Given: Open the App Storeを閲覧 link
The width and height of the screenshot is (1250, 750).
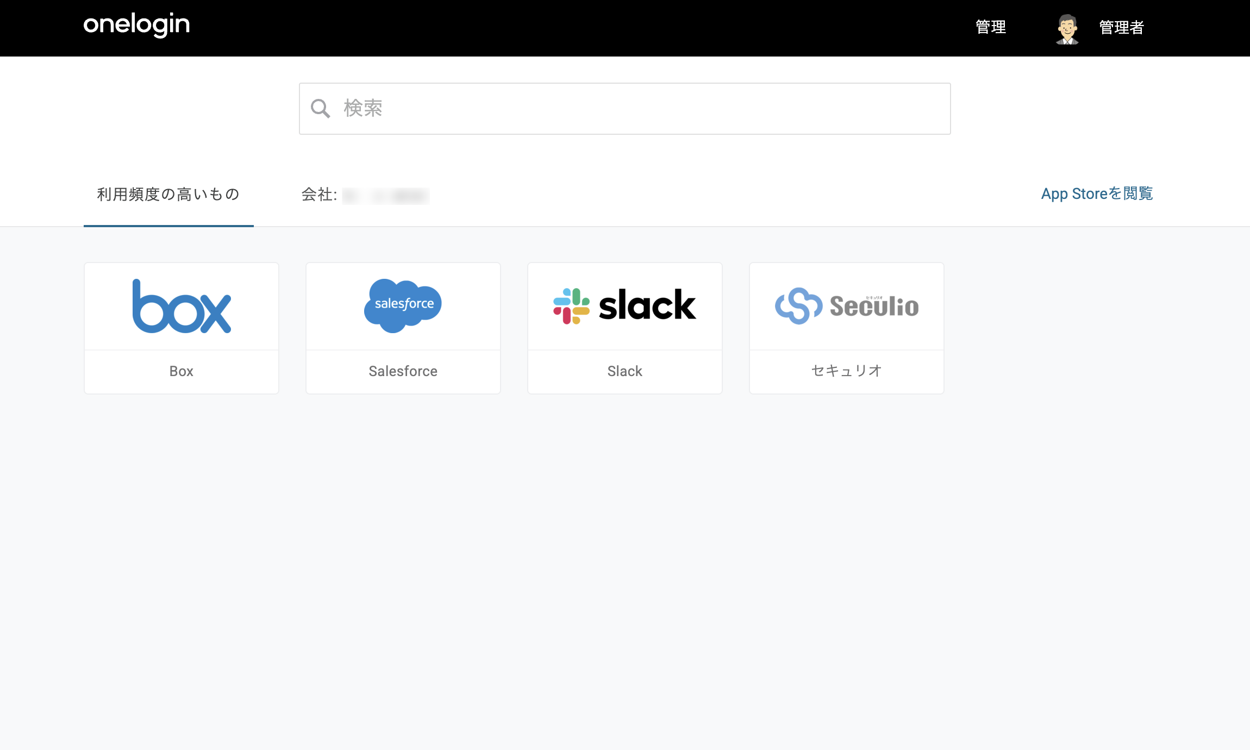Looking at the screenshot, I should (1097, 193).
